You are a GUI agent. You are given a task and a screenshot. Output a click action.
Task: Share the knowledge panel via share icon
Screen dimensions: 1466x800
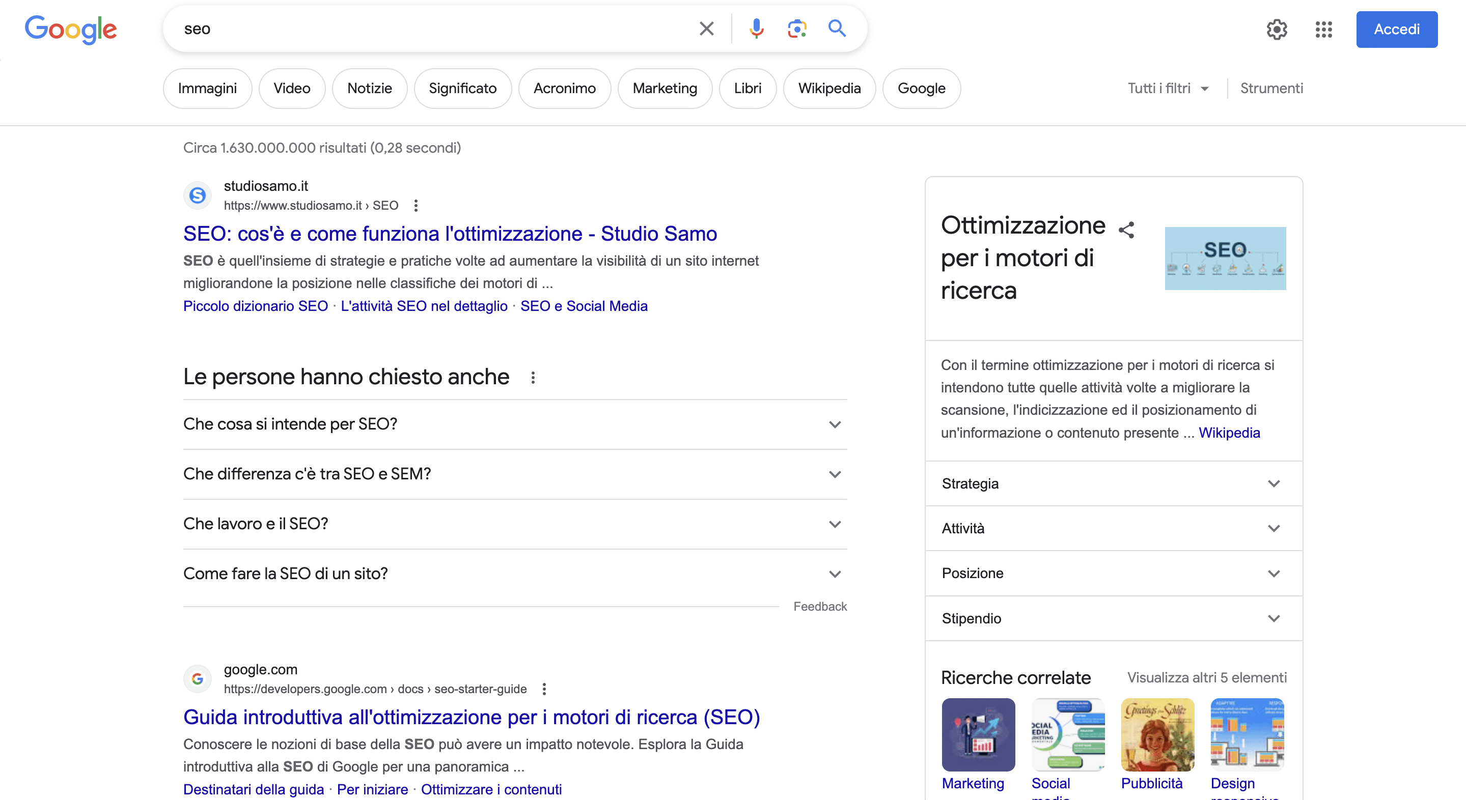click(1126, 230)
